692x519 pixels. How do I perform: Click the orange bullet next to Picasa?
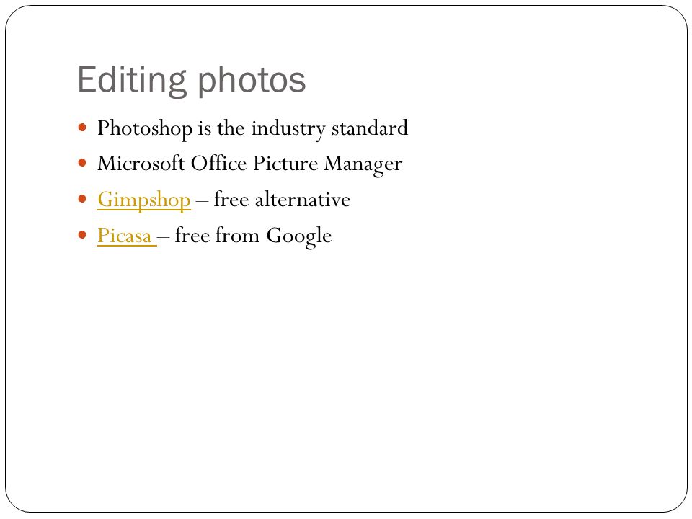click(x=82, y=235)
